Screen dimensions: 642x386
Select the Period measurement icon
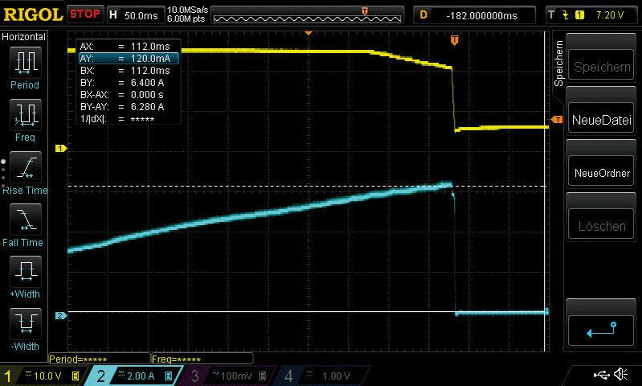point(24,64)
